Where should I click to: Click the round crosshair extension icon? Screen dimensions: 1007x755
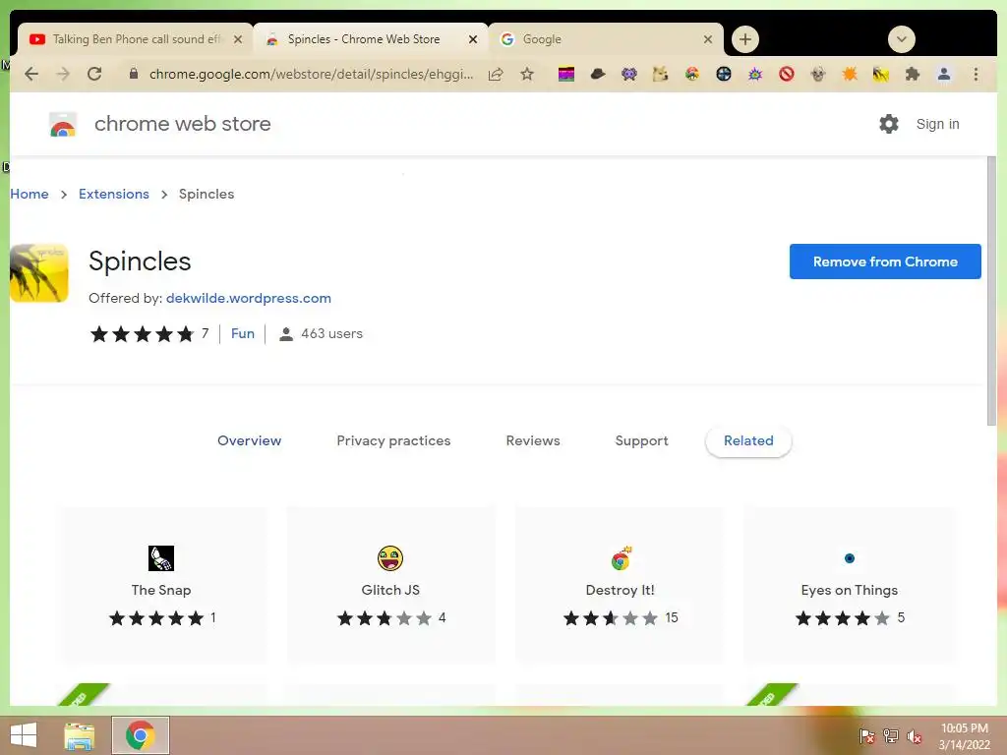click(723, 75)
